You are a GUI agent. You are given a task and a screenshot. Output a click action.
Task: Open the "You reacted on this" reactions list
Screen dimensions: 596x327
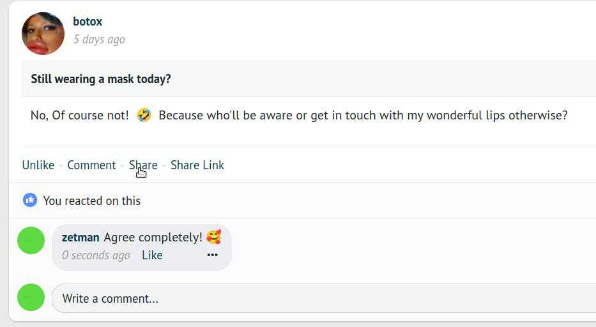point(92,201)
